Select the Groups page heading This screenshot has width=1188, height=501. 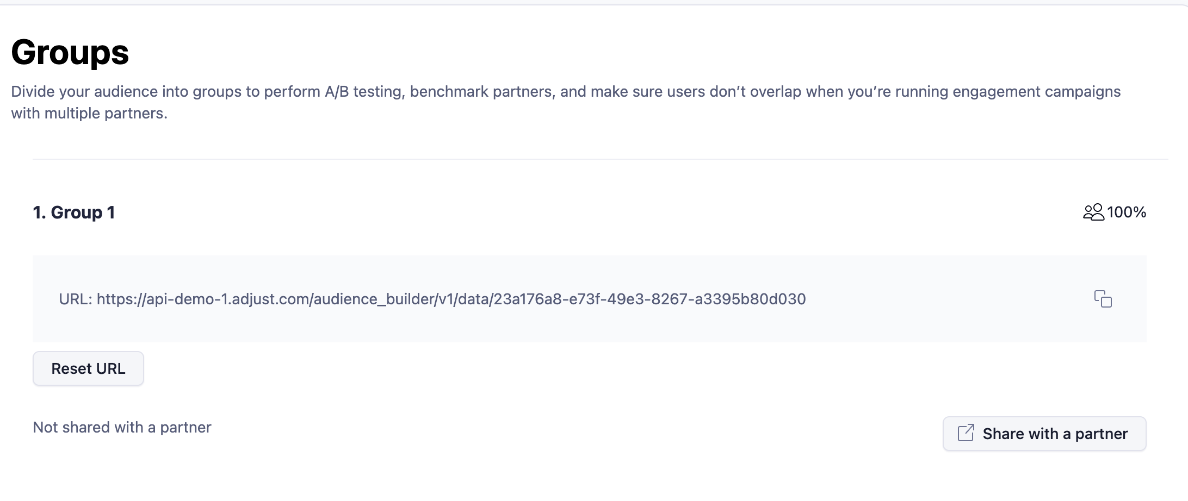70,53
